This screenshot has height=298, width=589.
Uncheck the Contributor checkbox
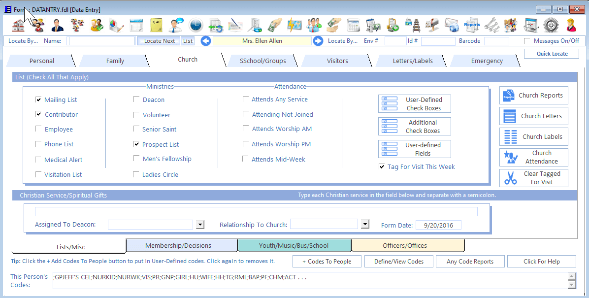click(38, 114)
